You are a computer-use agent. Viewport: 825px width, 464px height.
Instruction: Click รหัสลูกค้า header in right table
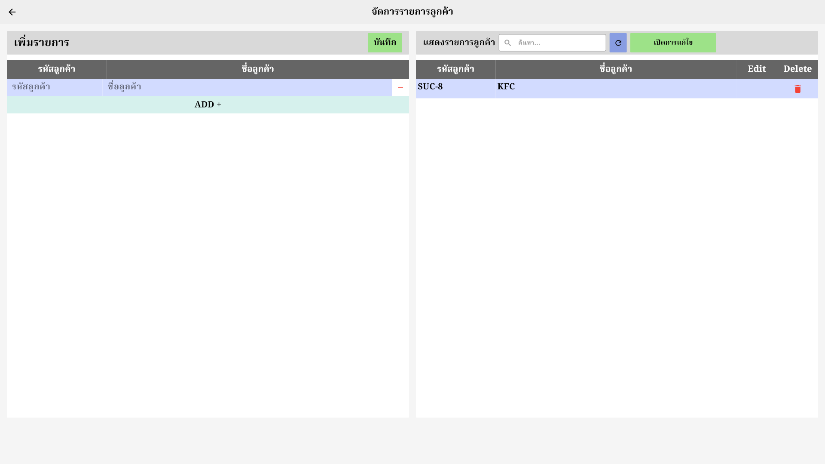point(455,69)
